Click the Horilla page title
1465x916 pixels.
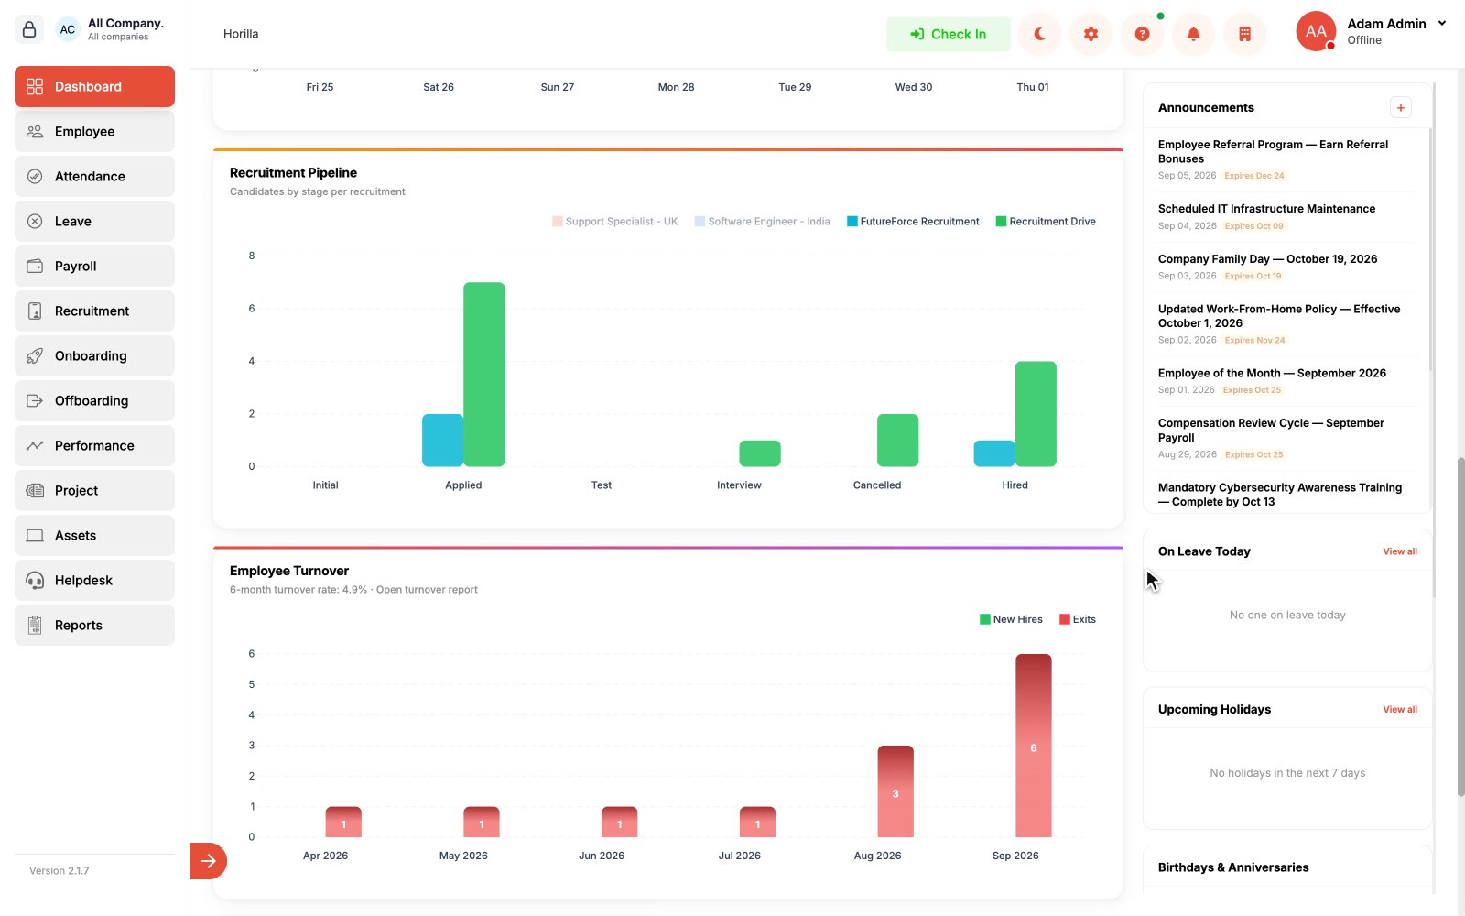coord(241,34)
